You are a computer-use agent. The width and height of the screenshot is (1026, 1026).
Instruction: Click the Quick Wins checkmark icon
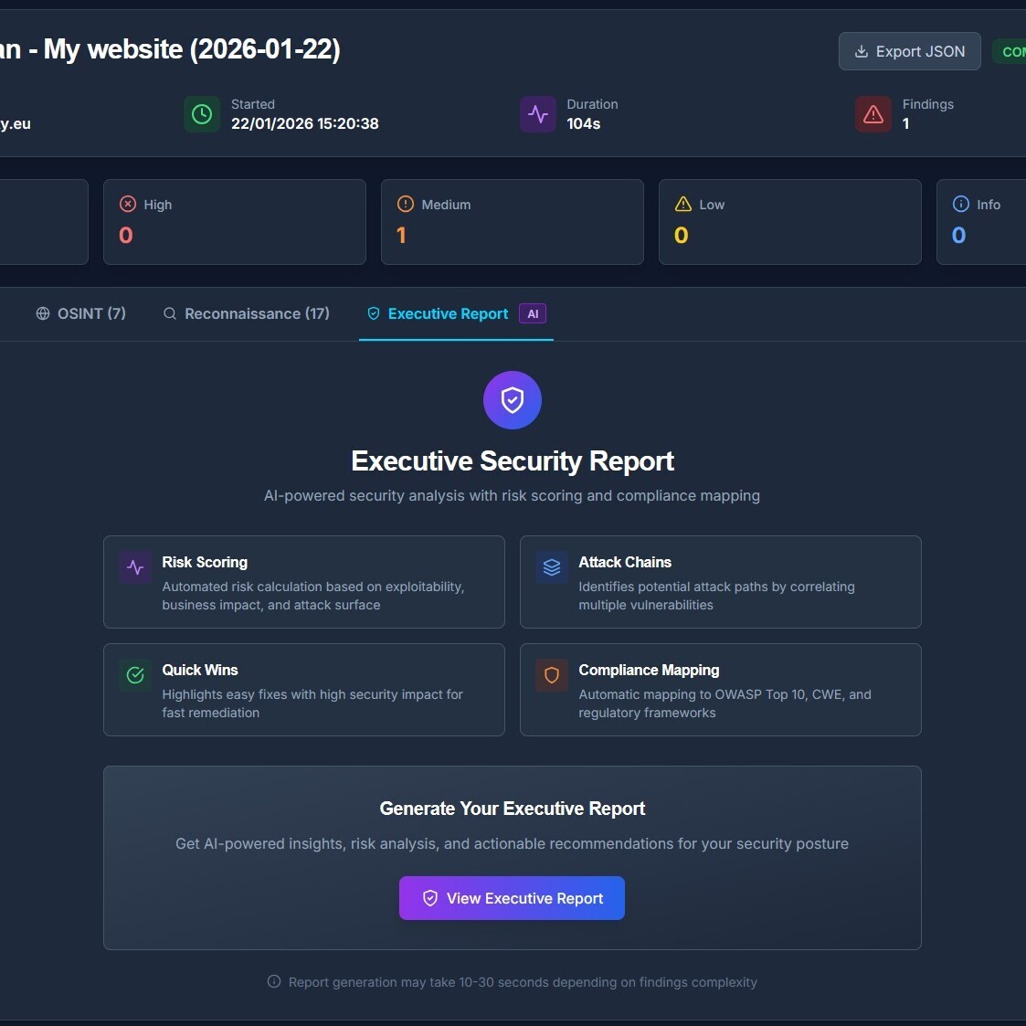136,675
